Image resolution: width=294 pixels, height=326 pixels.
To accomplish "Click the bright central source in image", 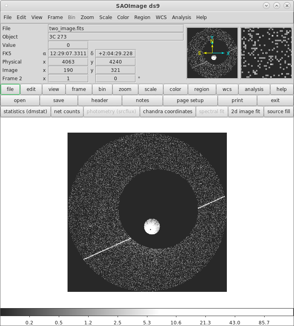I will pyautogui.click(x=151, y=227).
